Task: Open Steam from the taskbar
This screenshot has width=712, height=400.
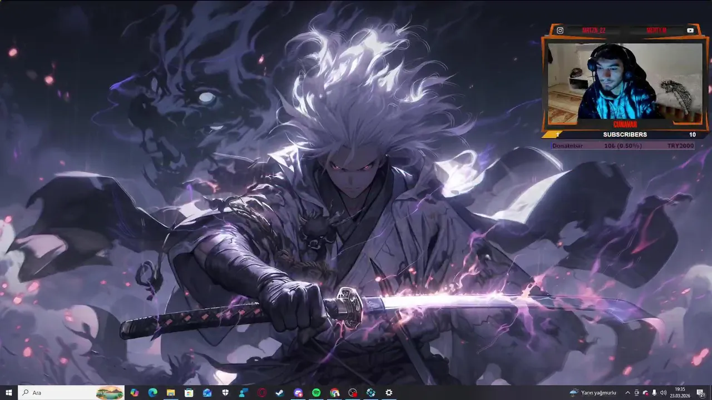Action: 280,393
